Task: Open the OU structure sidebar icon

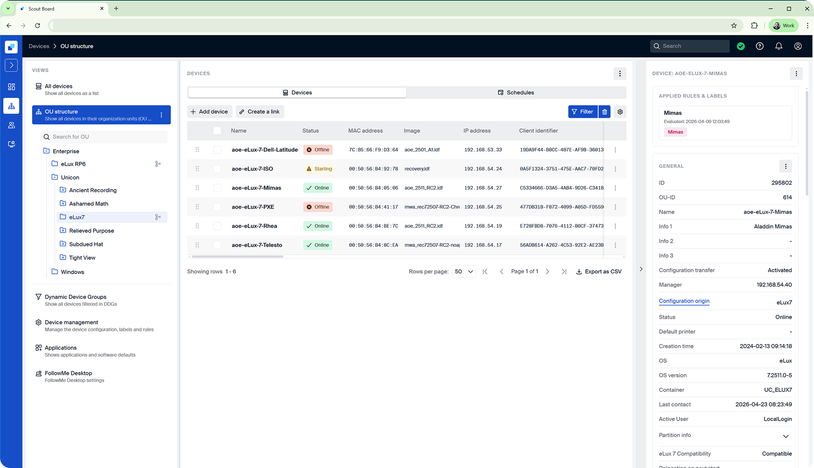Action: 11,106
